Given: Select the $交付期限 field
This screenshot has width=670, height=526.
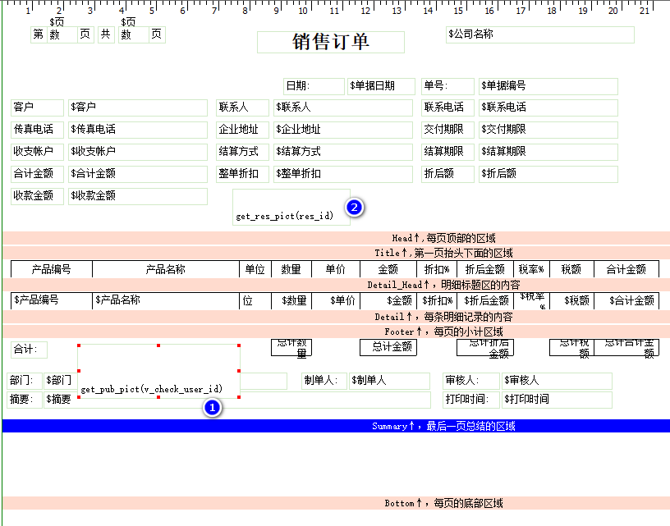Looking at the screenshot, I should pos(548,130).
